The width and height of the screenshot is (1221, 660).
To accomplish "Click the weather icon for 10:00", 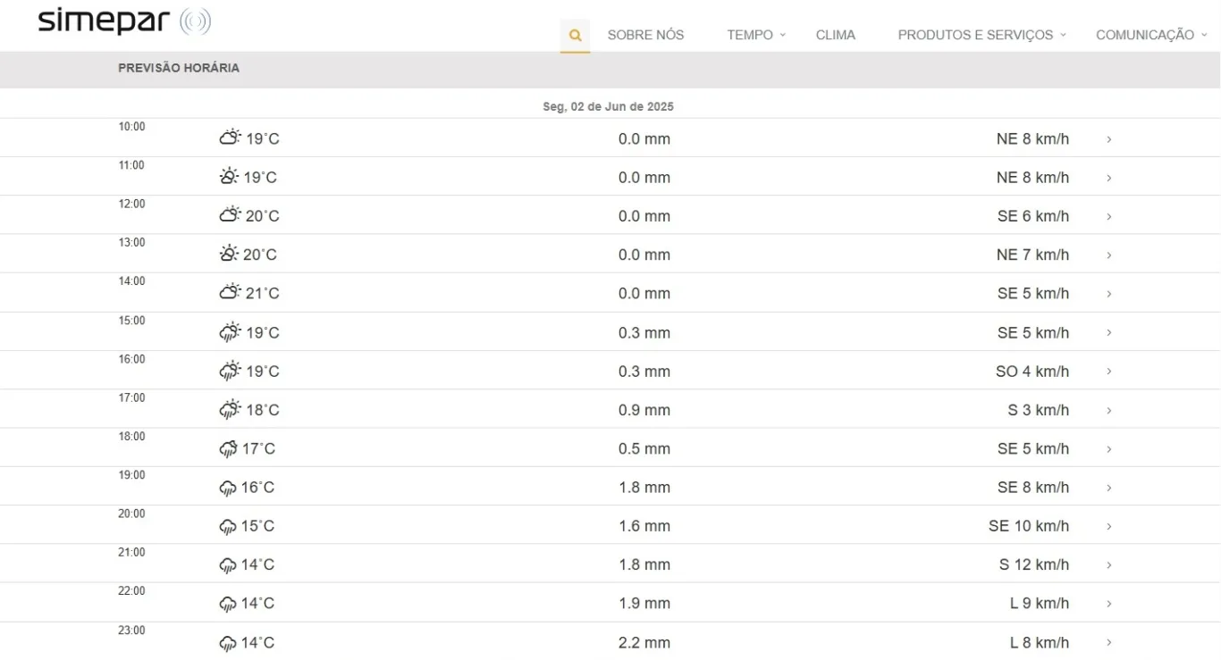I will (x=230, y=138).
